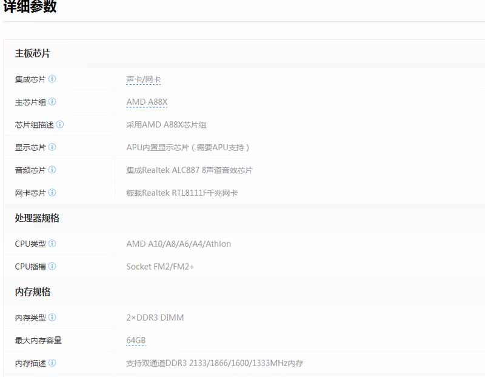Screen dimensions: 485x377
Task: Select the APU内置显示芯片 value text
Action: point(188,147)
